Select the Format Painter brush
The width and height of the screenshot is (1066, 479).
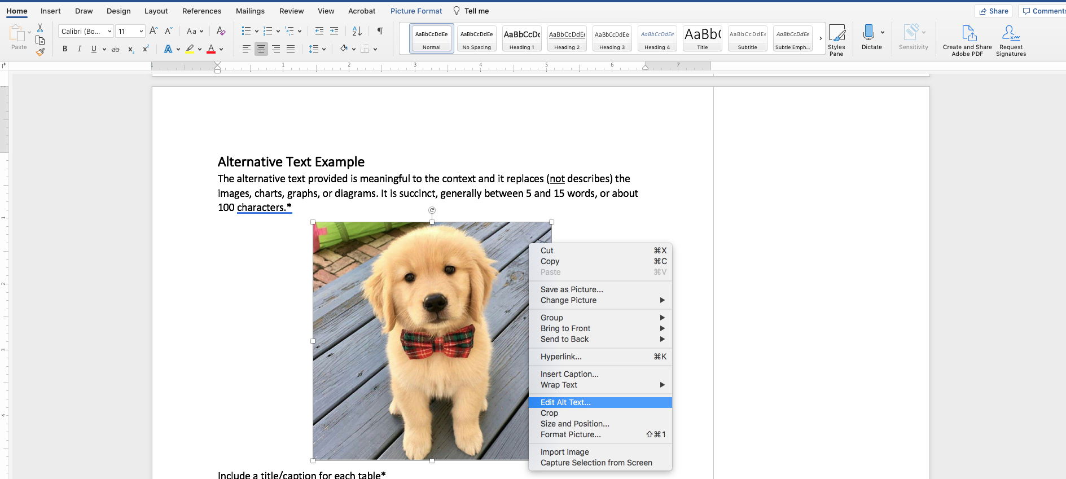40,52
